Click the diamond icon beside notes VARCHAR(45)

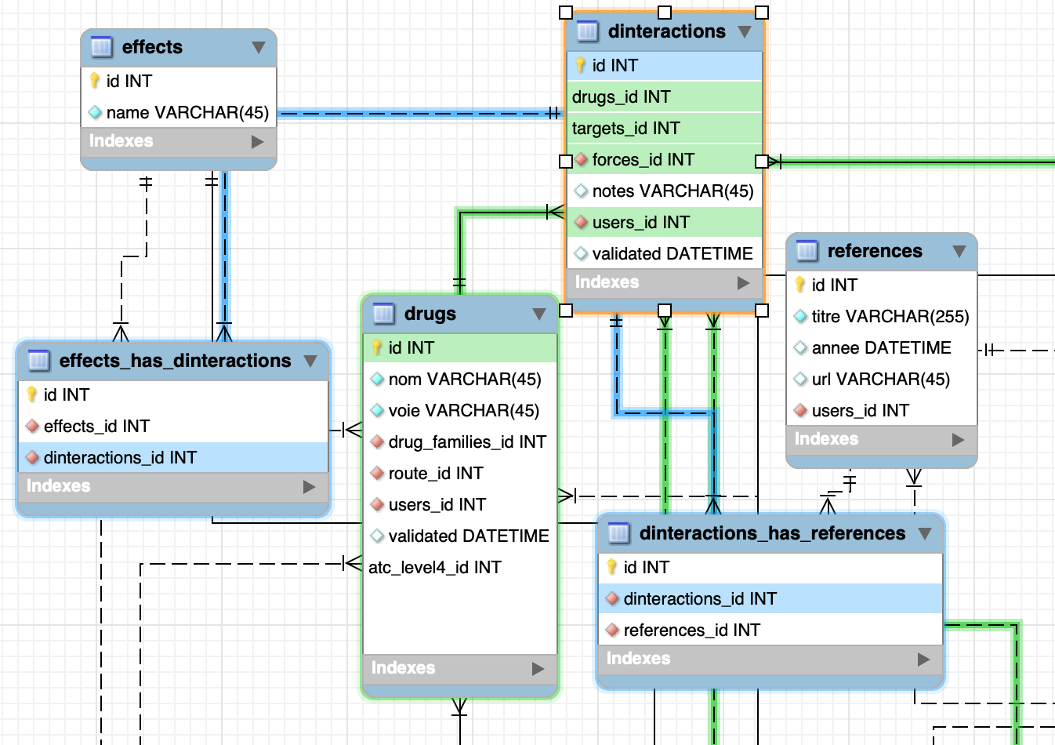point(581,191)
